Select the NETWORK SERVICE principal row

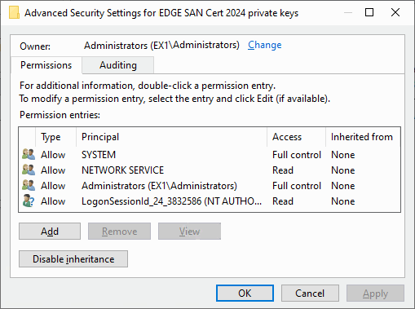[210, 170]
